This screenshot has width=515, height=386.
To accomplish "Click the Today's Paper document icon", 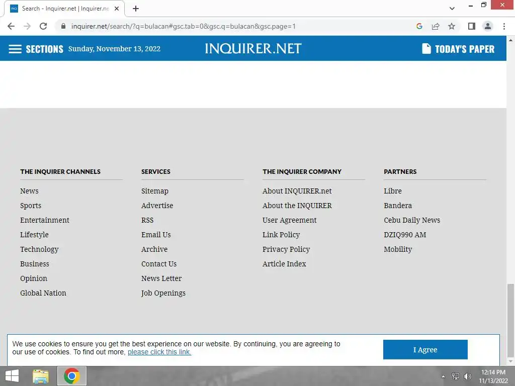I will (x=426, y=49).
